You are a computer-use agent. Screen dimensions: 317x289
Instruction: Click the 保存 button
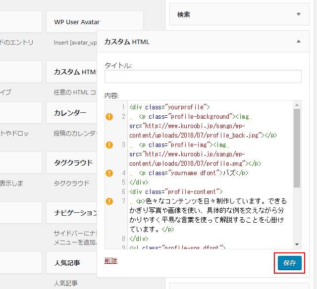tap(289, 263)
